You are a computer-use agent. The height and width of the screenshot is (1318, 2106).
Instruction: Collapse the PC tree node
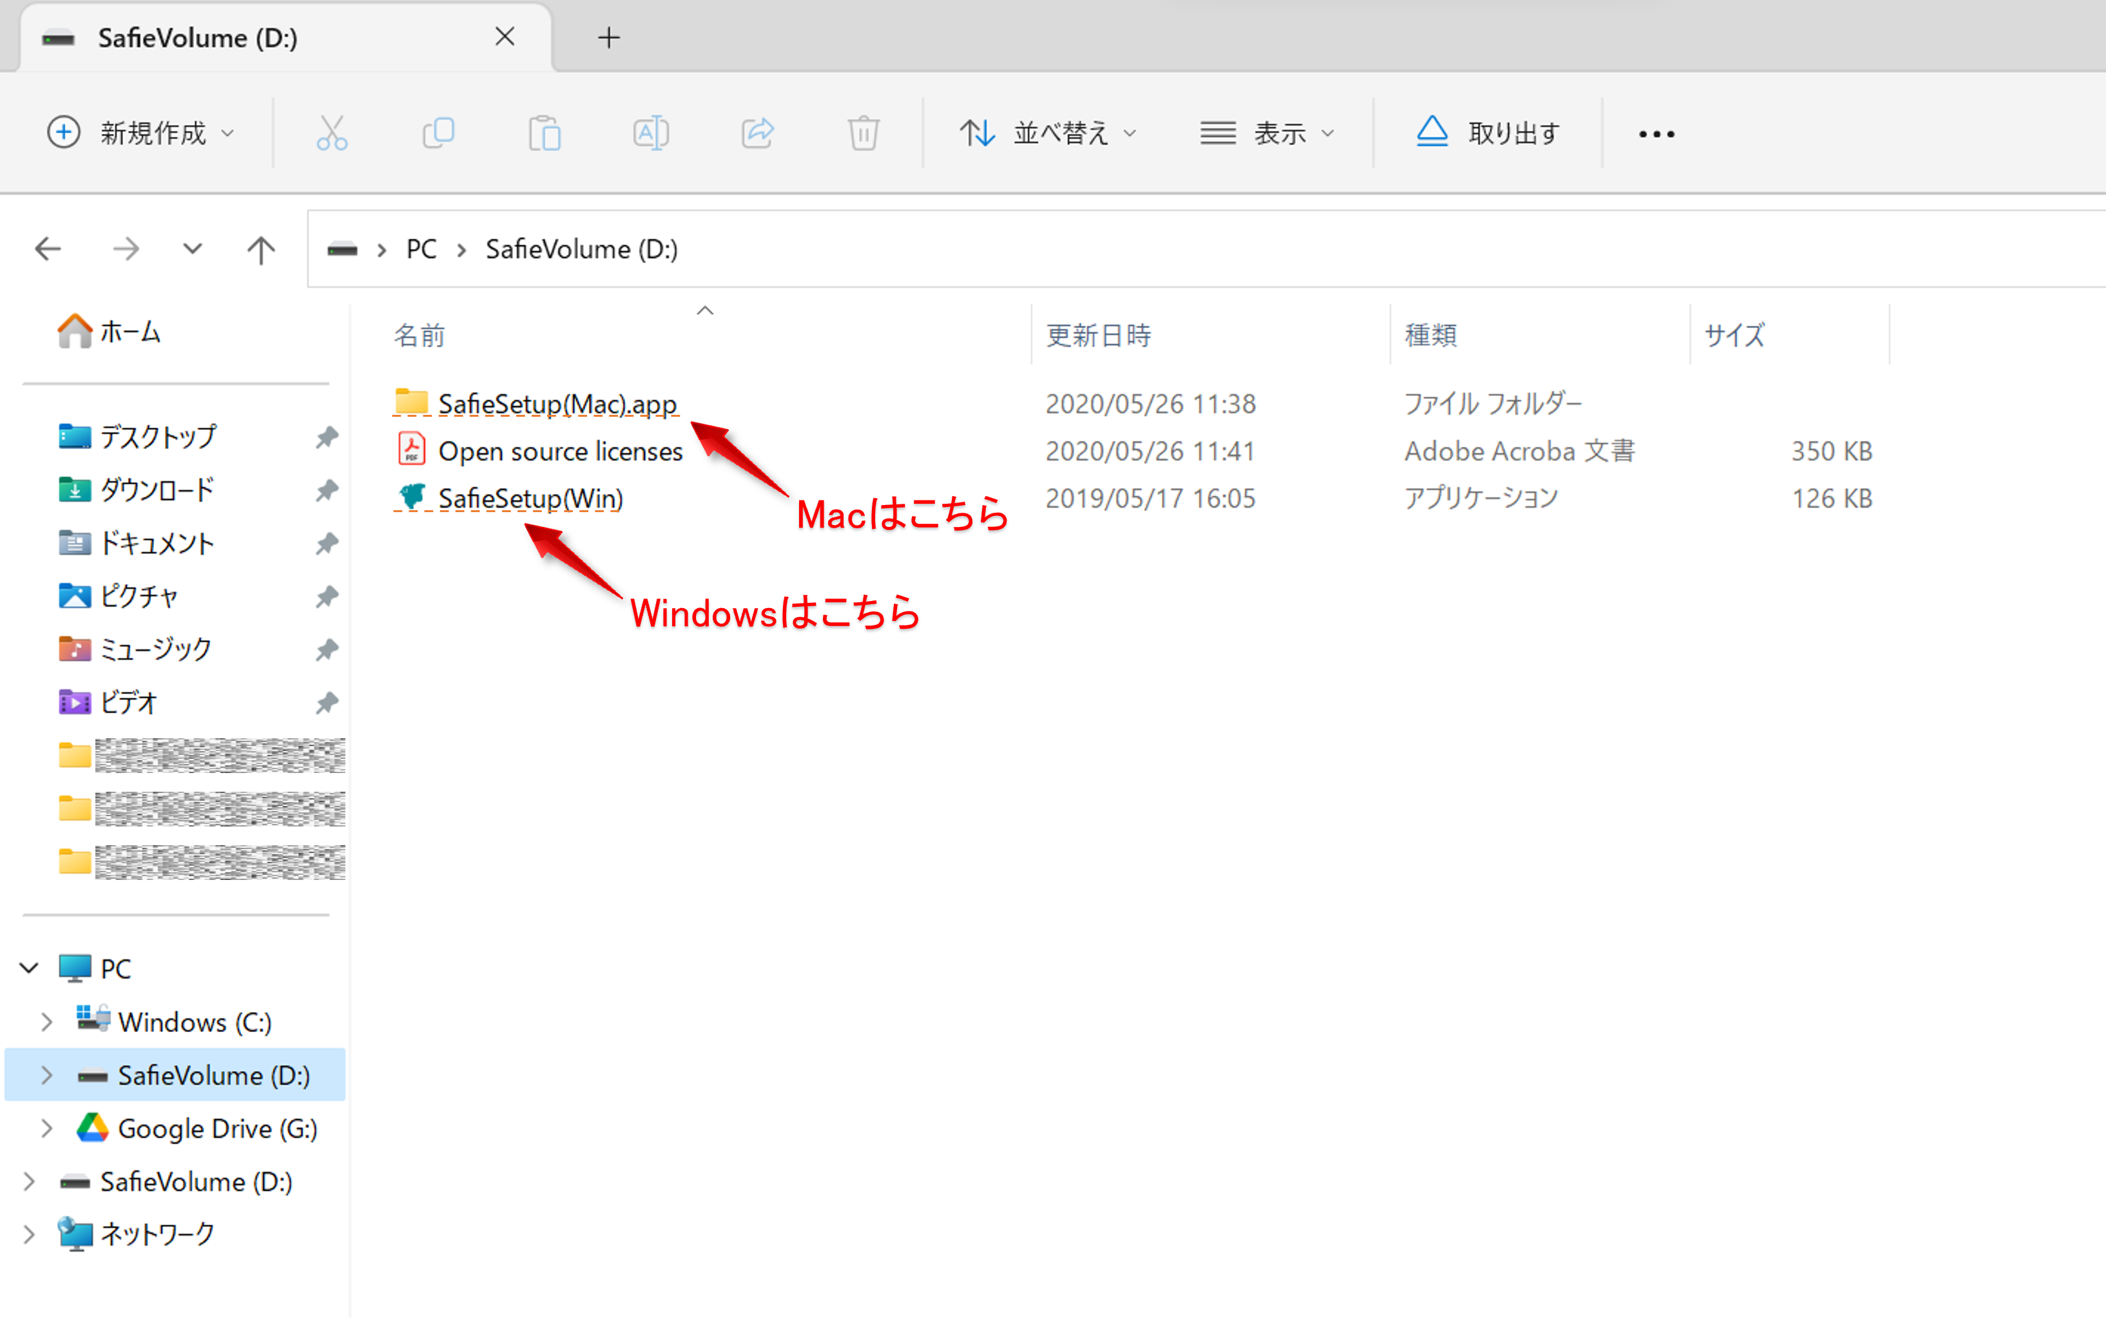[x=30, y=968]
